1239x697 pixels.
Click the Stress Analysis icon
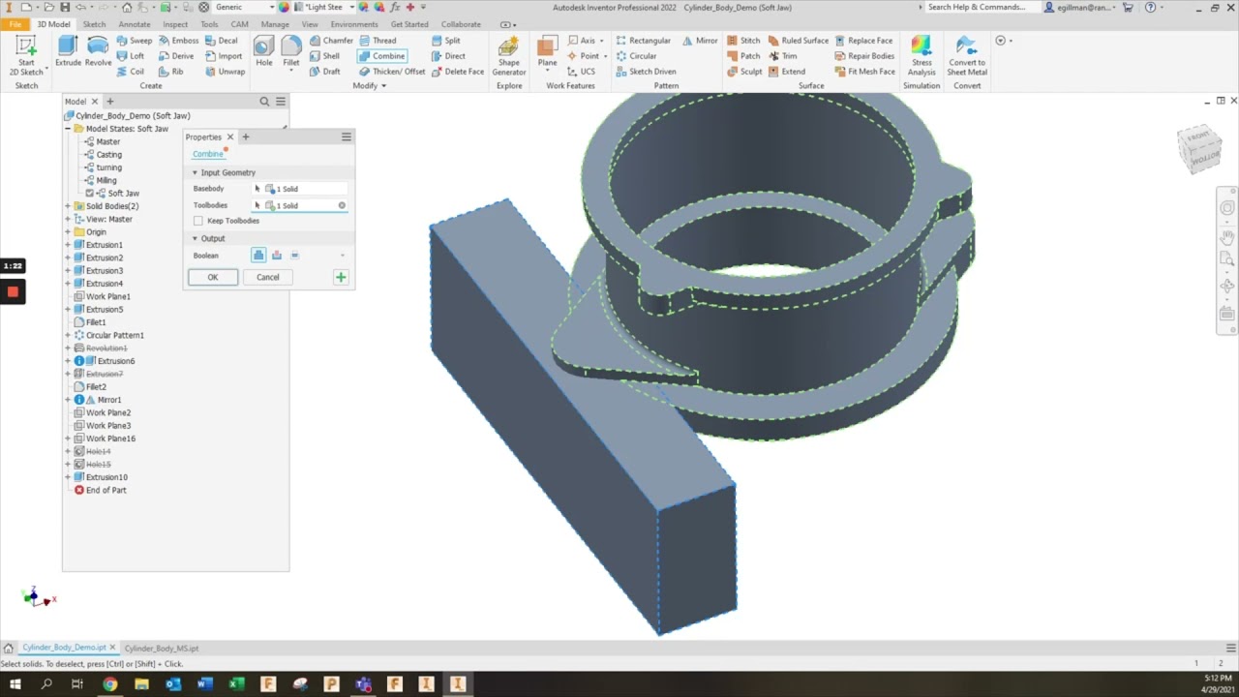[921, 53]
